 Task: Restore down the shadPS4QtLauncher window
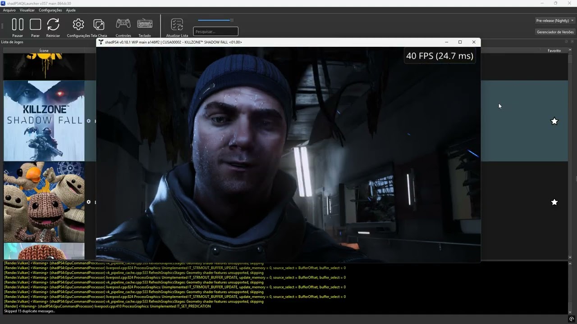pyautogui.click(x=555, y=3)
